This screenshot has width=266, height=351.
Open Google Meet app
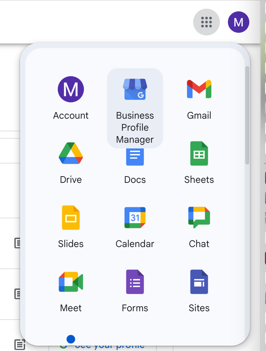(71, 291)
